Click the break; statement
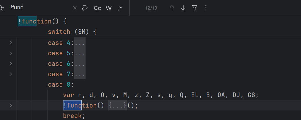This screenshot has height=120, width=301. (x=74, y=116)
